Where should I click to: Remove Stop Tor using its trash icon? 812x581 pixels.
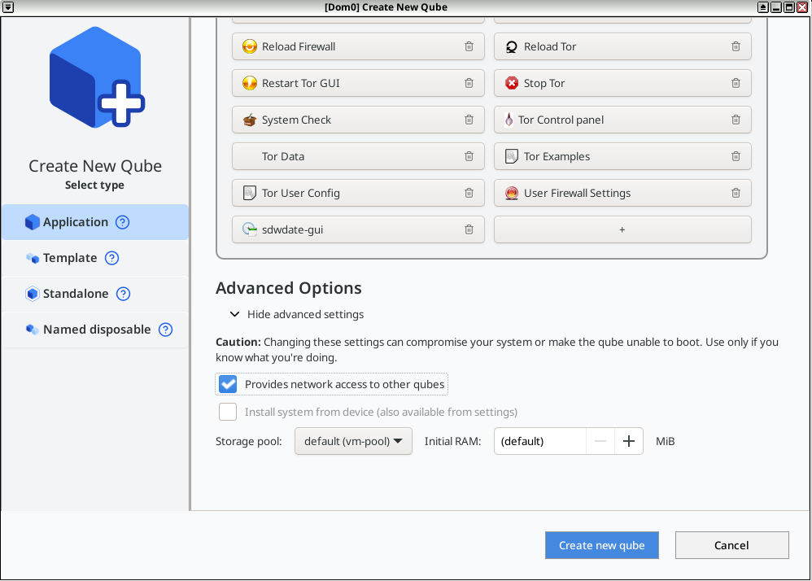tap(736, 83)
